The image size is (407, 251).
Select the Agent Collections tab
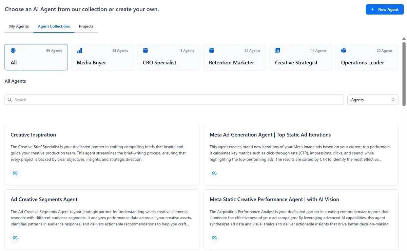pos(54,26)
